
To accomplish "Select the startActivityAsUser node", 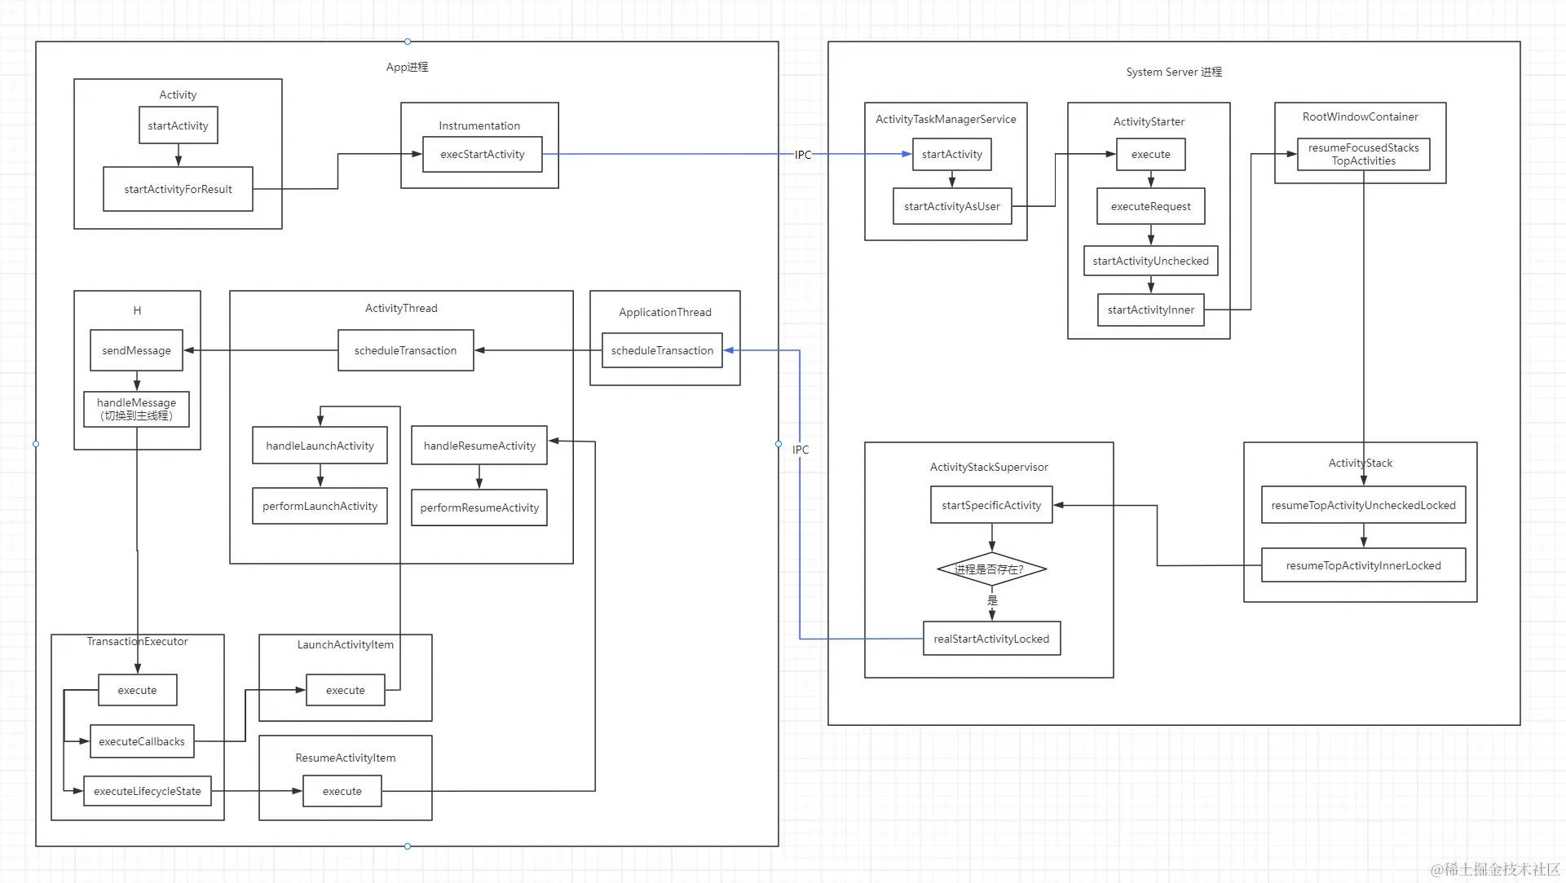I will [951, 206].
